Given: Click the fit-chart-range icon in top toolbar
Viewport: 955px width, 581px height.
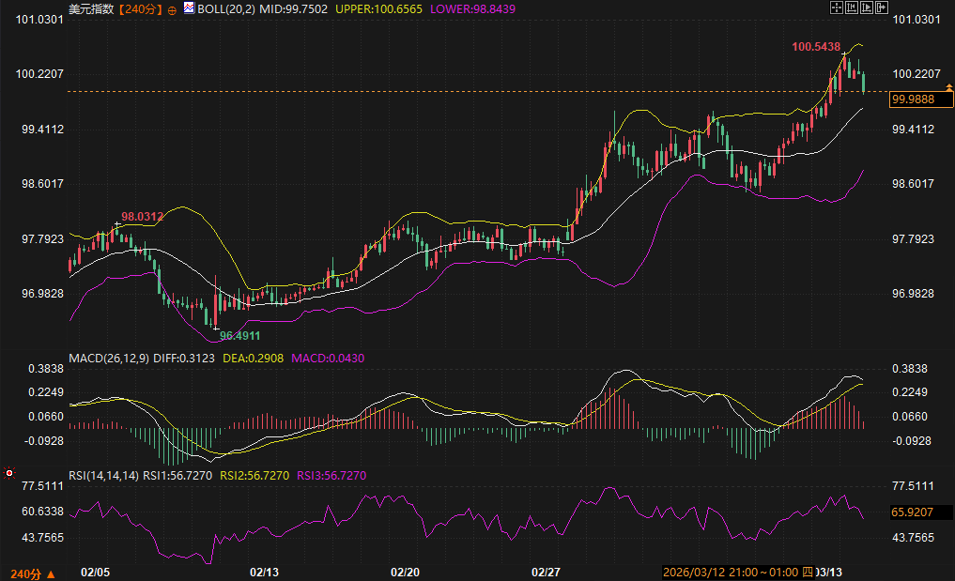Looking at the screenshot, I should pos(852,8).
